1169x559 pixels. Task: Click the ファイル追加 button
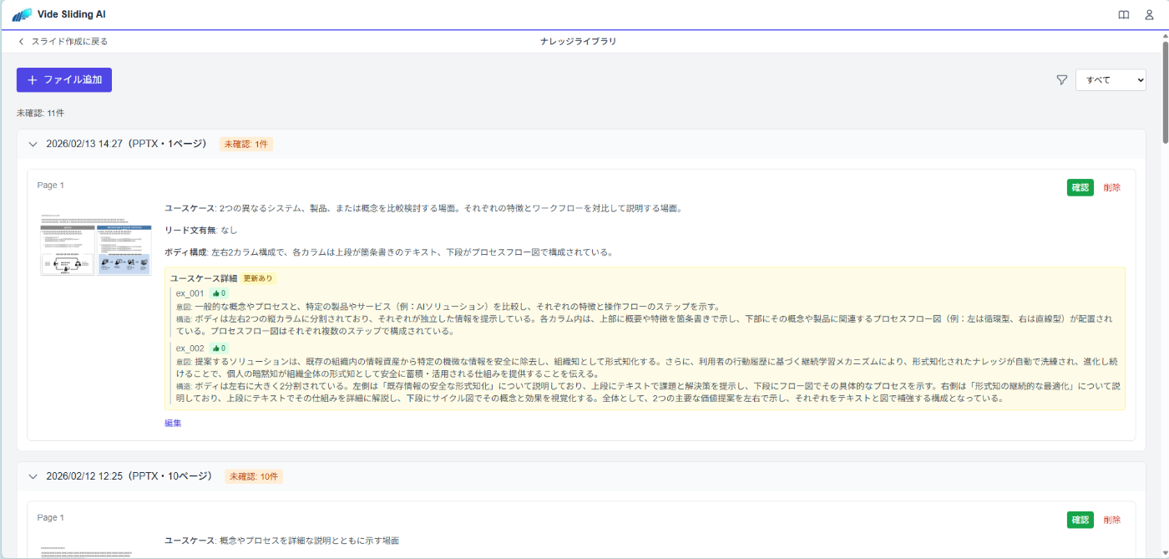64,80
